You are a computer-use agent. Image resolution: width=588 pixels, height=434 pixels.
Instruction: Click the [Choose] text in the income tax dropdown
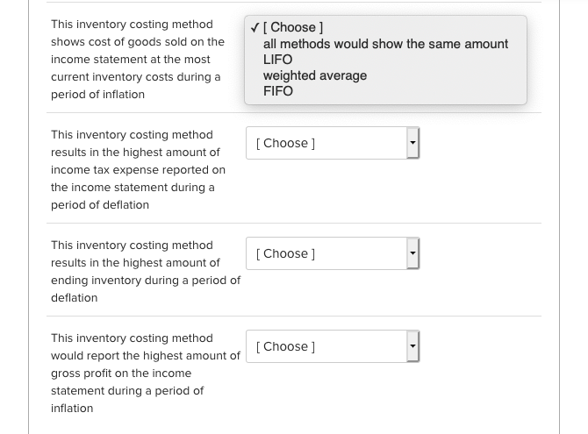pos(285,143)
